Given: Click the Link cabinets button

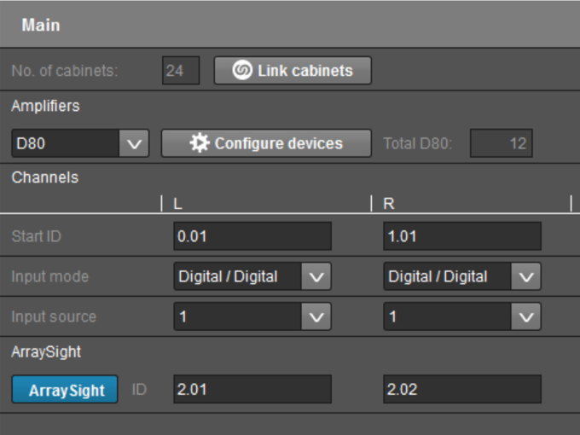Looking at the screenshot, I should tap(293, 70).
